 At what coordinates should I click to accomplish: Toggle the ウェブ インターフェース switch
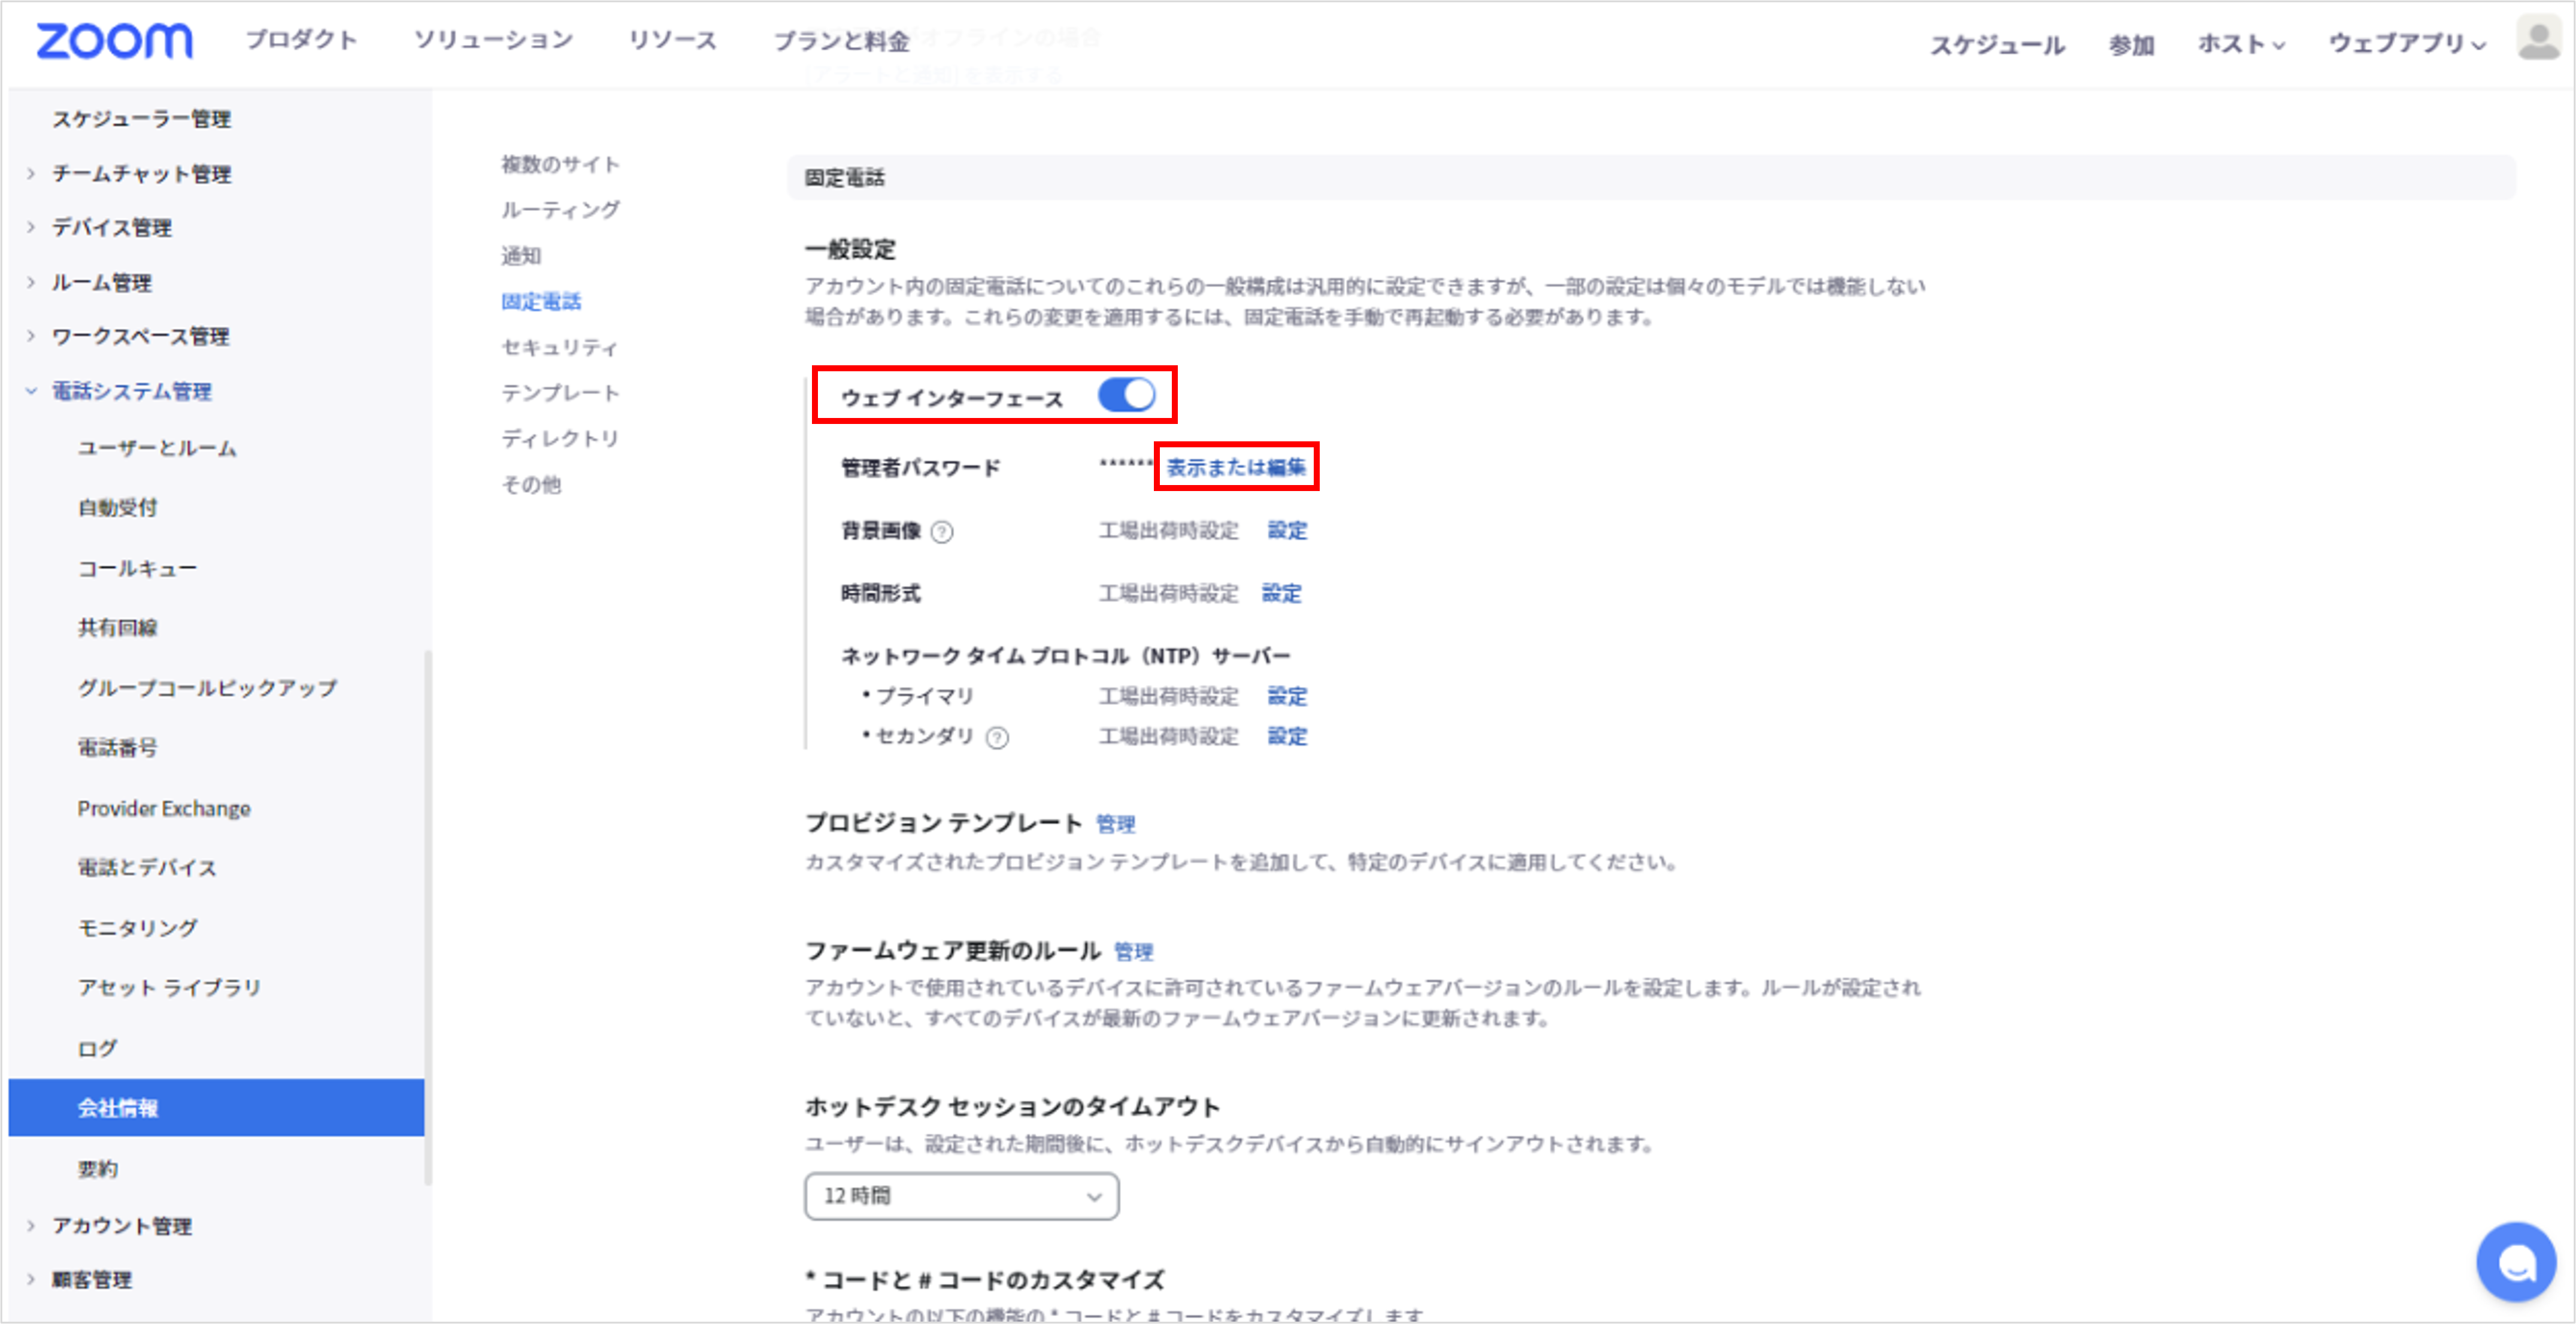1126,395
